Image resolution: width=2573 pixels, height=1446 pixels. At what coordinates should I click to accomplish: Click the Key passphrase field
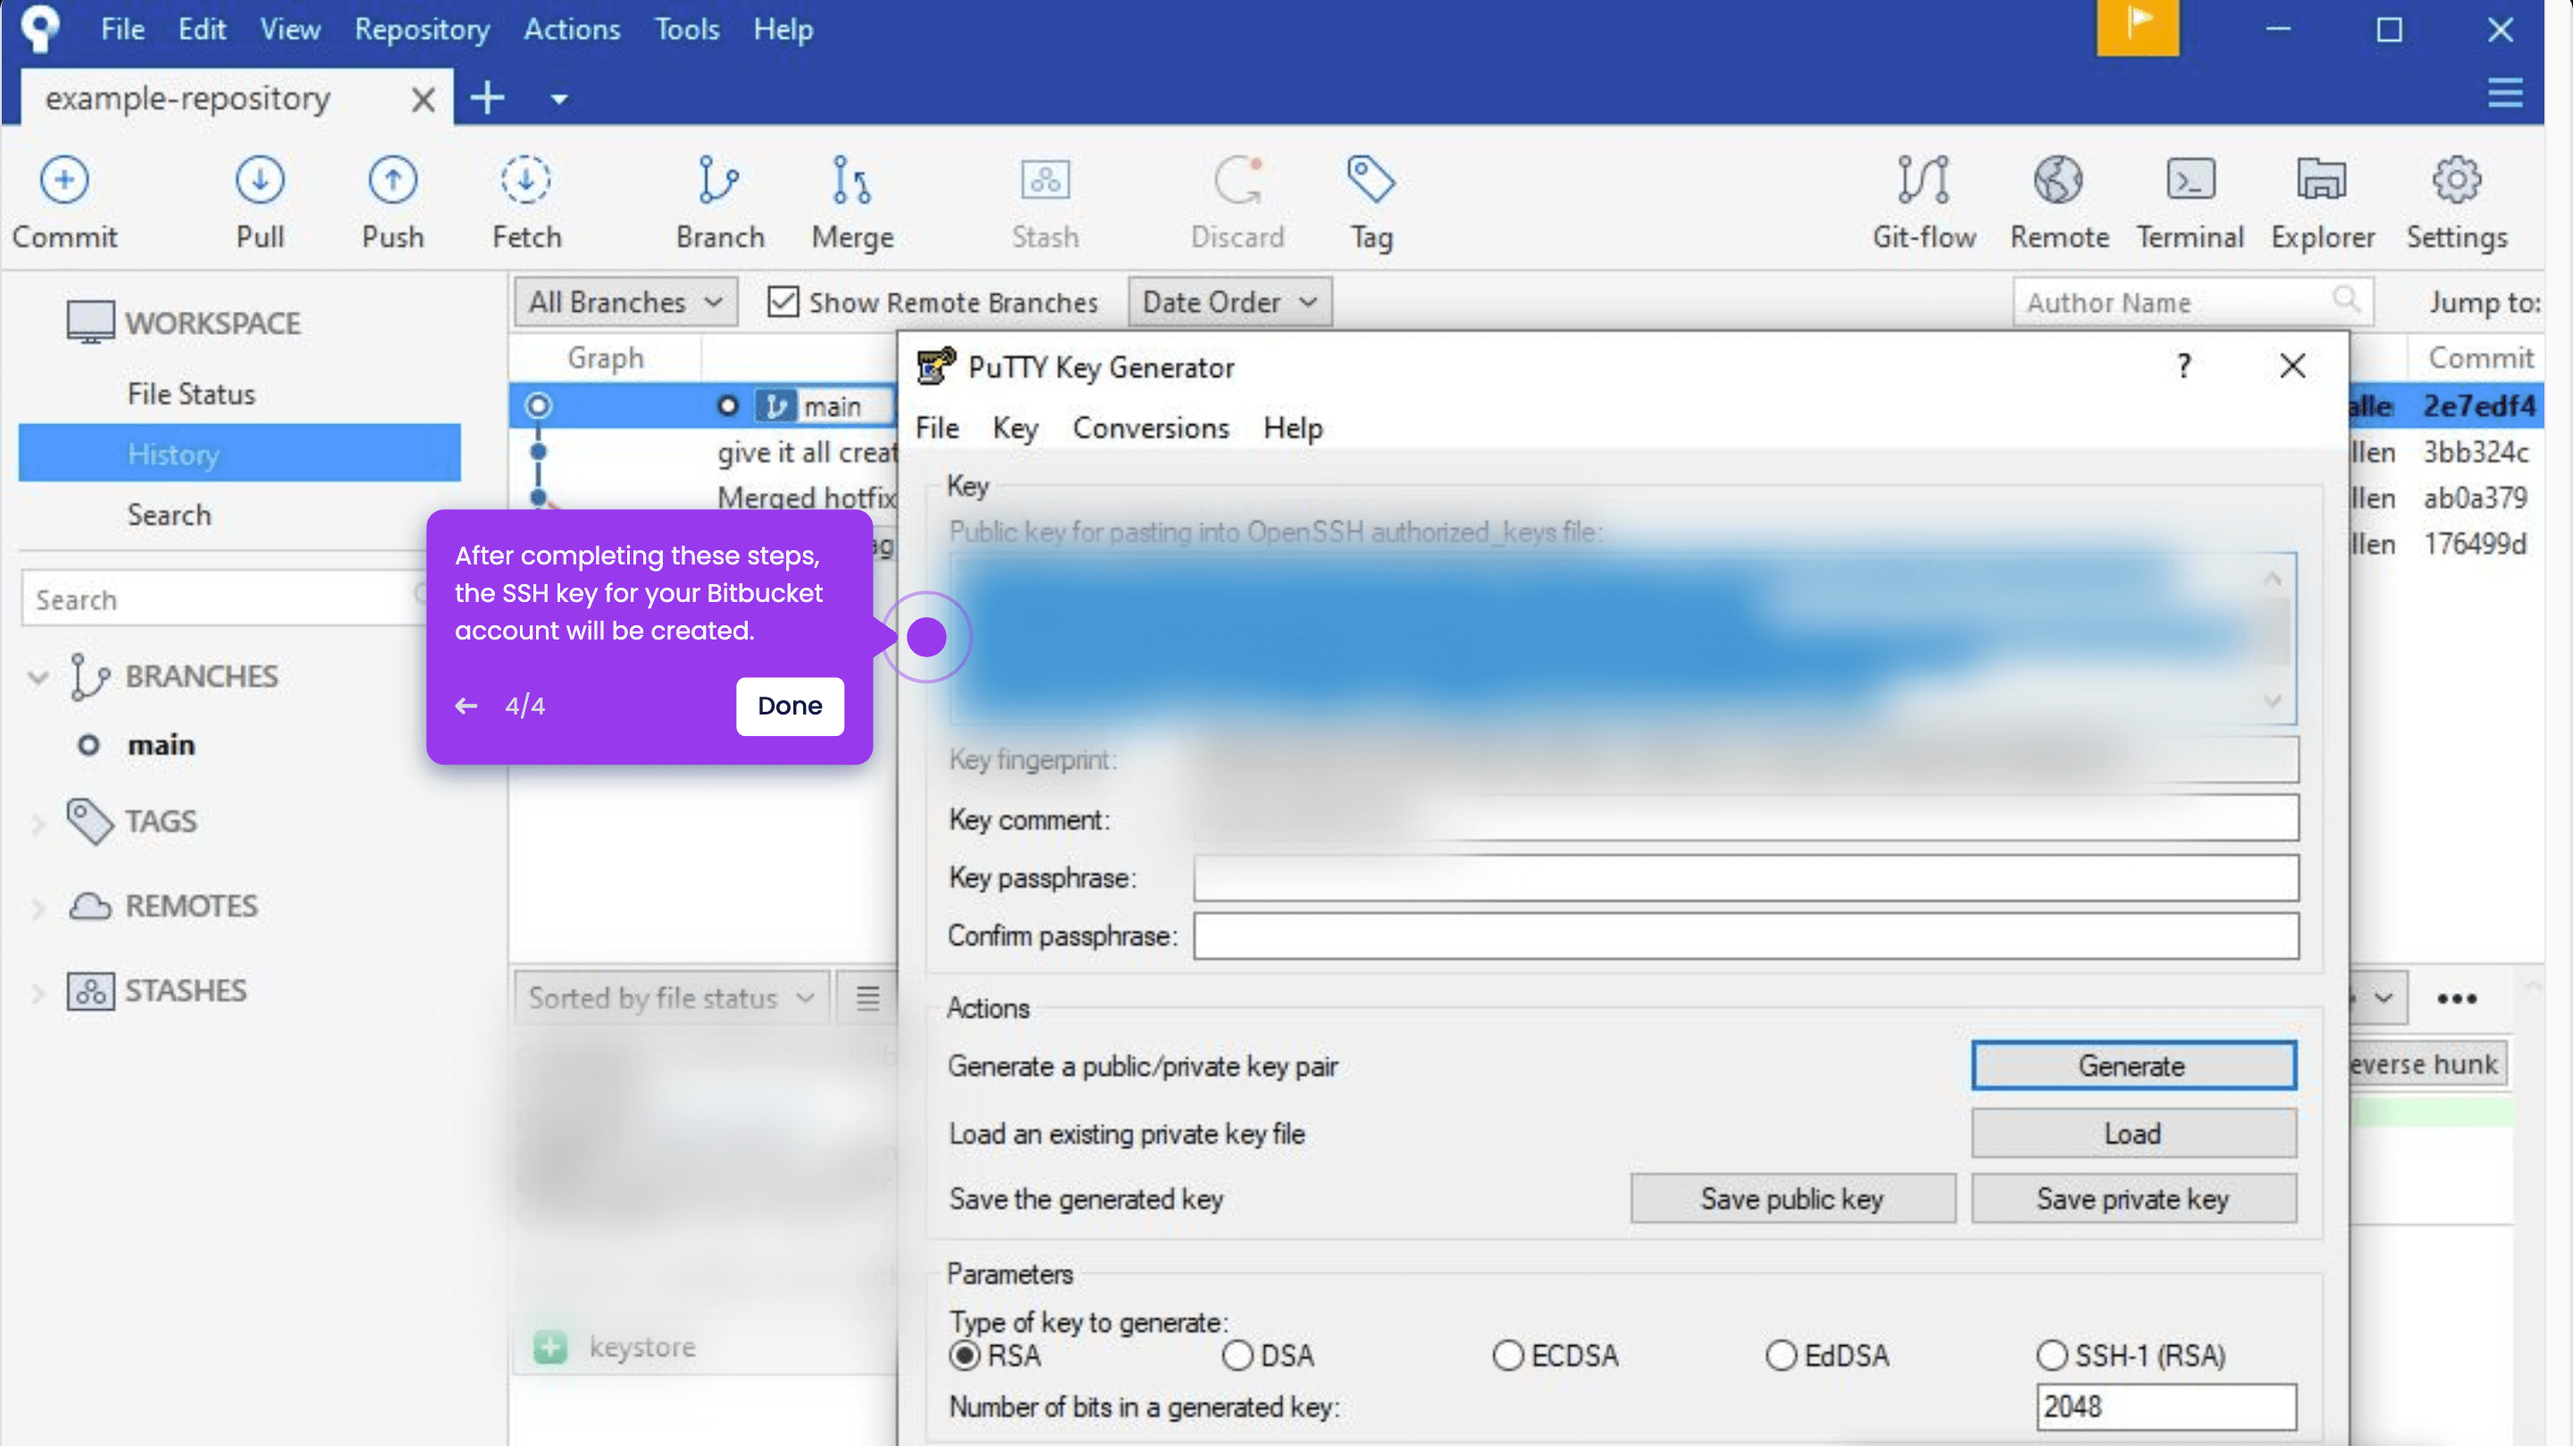1746,878
